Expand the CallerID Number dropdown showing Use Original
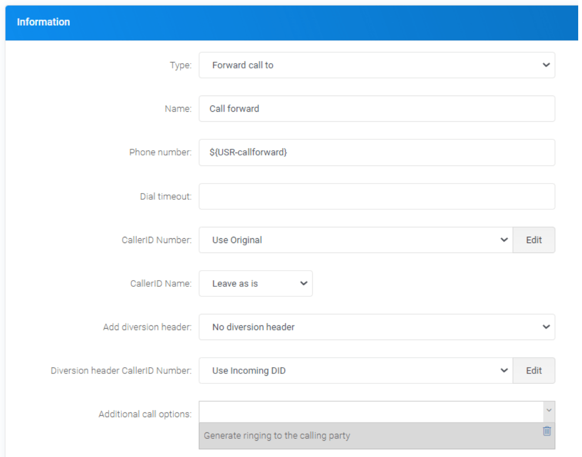 coord(355,240)
